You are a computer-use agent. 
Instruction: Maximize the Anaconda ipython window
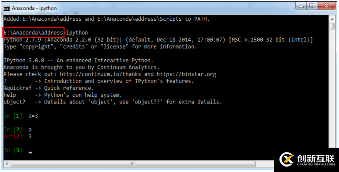[312, 6]
